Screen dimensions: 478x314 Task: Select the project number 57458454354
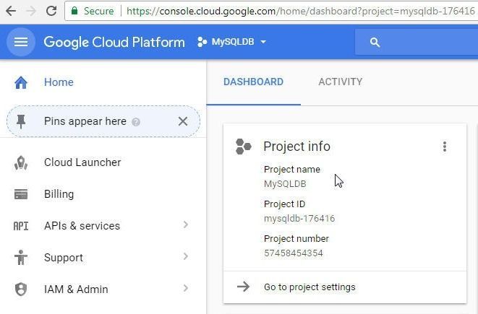pyautogui.click(x=294, y=253)
